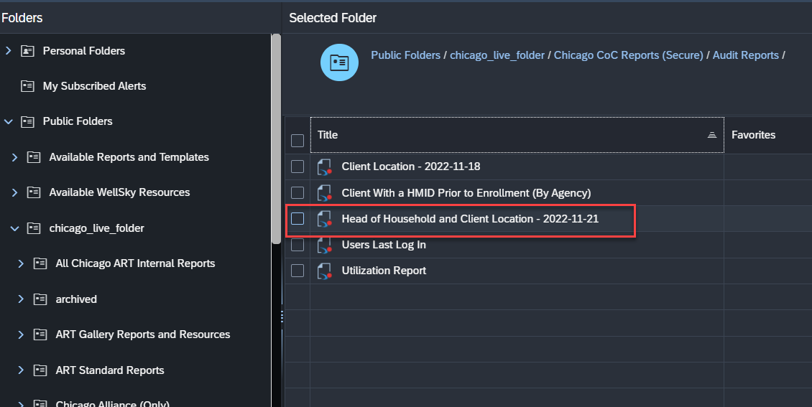Toggle the select-all checkbox in table header
Viewport: 812px width, 407px height.
click(297, 141)
